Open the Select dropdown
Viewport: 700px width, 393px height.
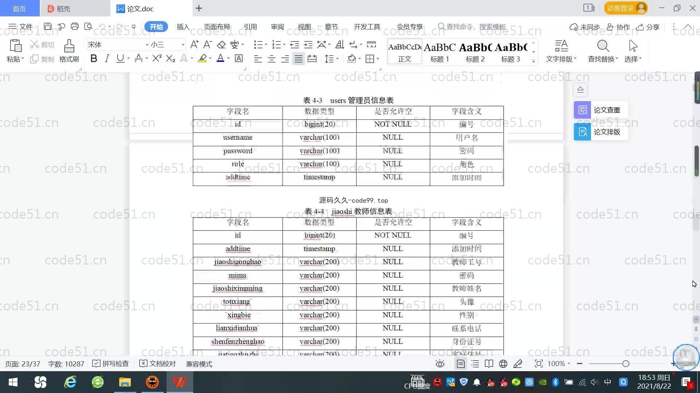pos(633,59)
